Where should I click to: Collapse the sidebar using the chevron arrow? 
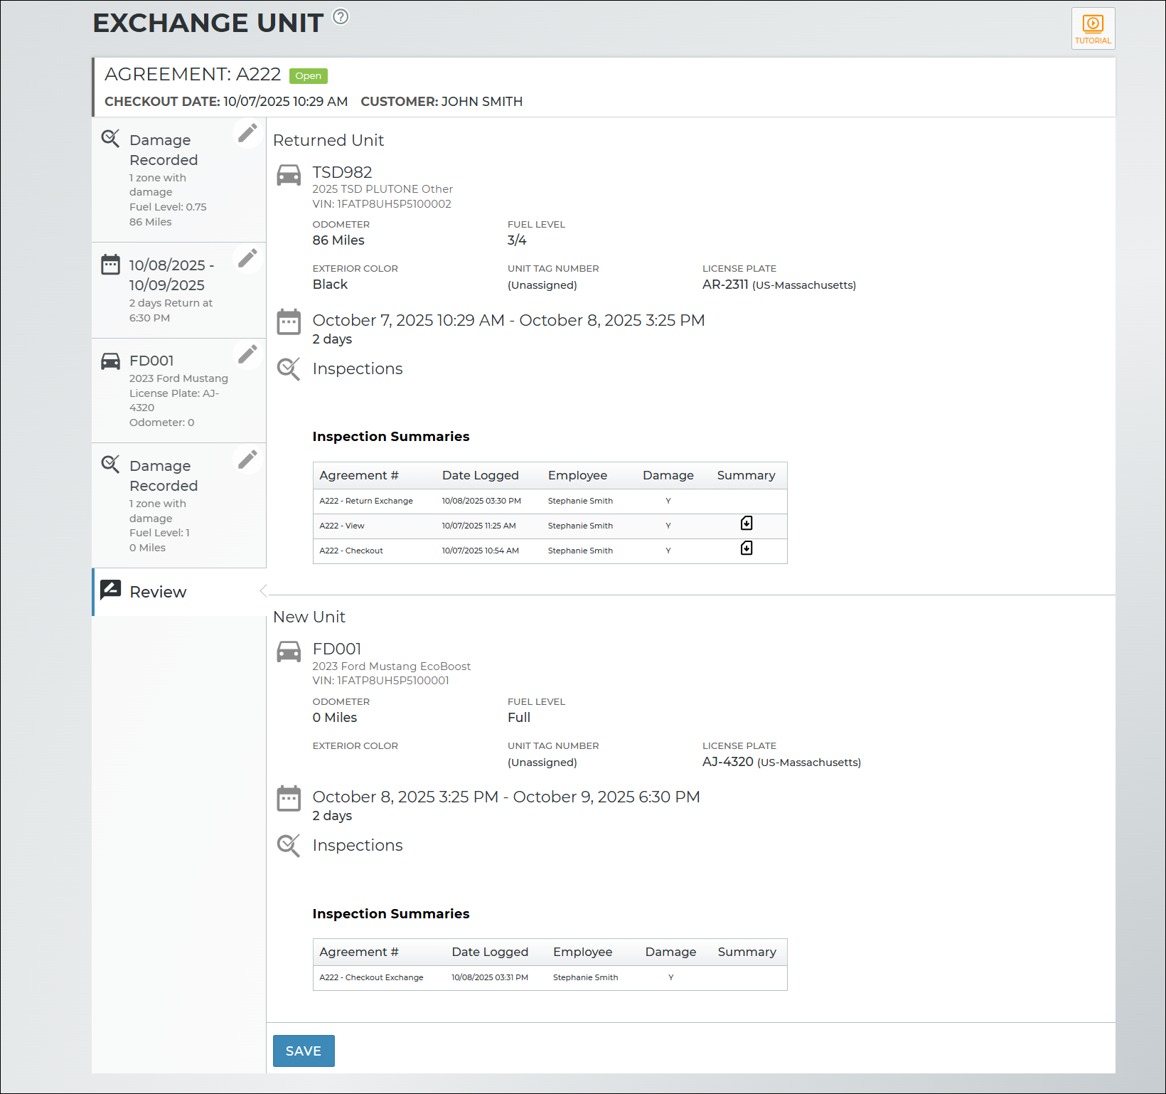point(263,590)
